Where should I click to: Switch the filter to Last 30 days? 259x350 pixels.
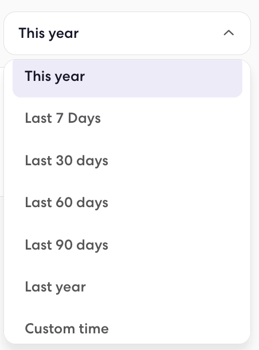[x=127, y=160]
